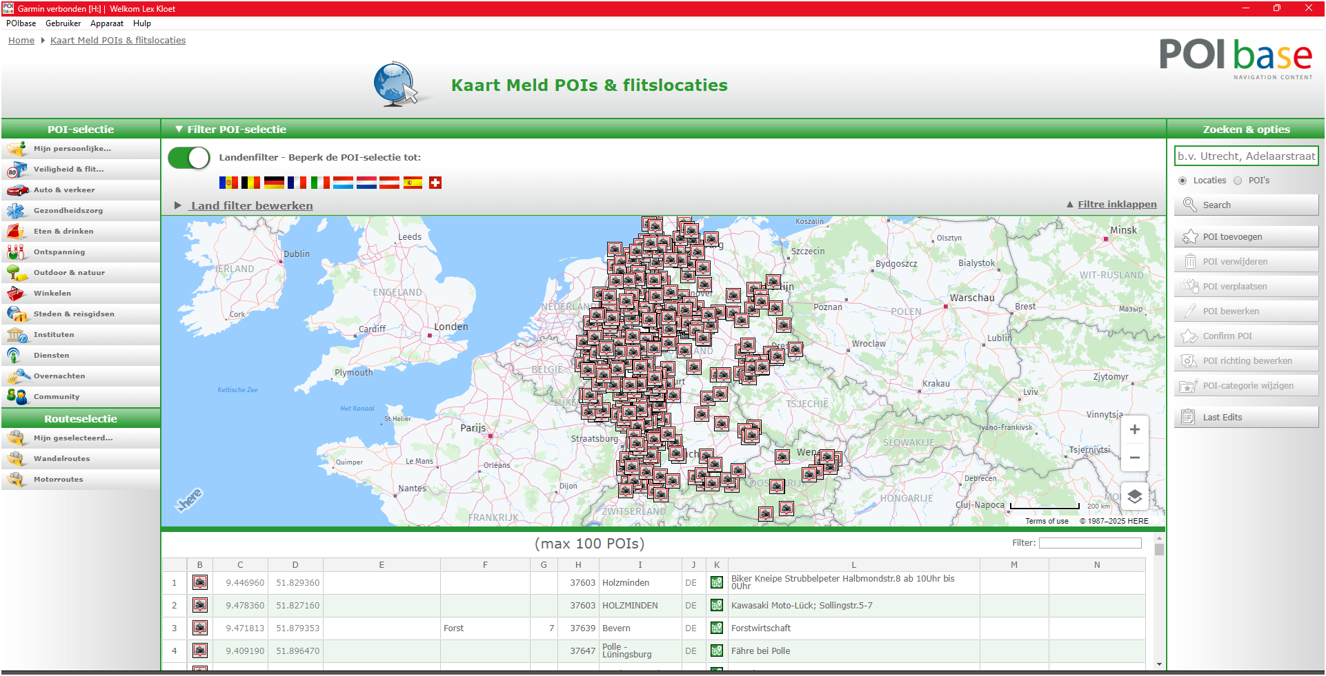Open the POIbase menu
This screenshot has width=1326, height=676.
point(21,23)
